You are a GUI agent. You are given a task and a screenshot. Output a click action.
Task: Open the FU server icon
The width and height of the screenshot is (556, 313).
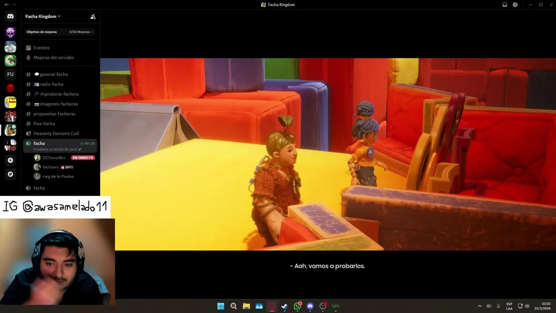(10, 74)
